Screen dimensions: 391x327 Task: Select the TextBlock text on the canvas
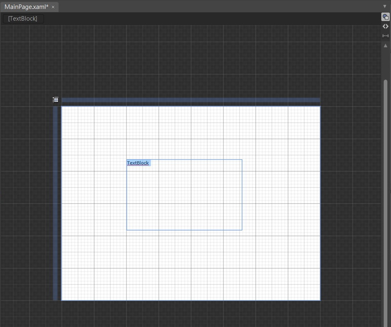[138, 163]
